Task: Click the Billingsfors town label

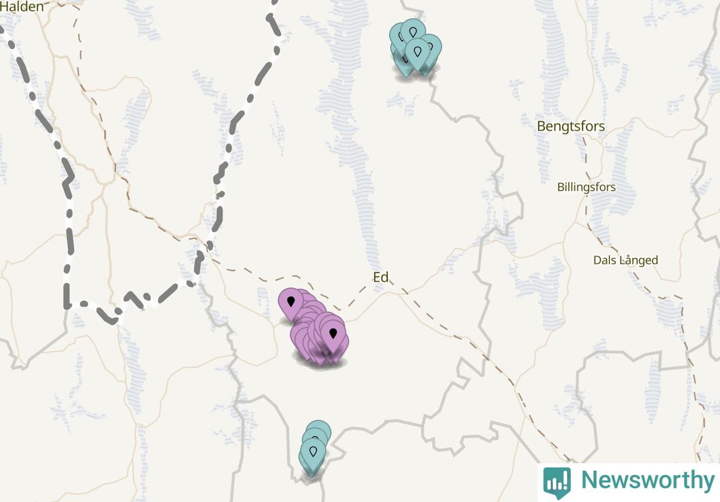Action: (x=586, y=187)
